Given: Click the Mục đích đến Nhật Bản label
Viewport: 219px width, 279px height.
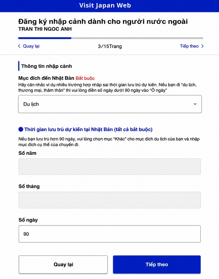Looking at the screenshot, I should click(46, 78).
